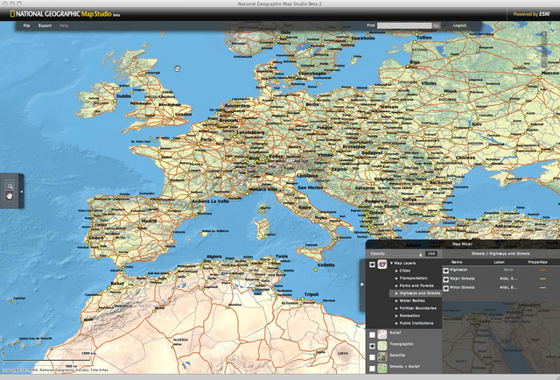This screenshot has height=380, width=560.
Task: Click the Find search input field
Action: [x=404, y=25]
